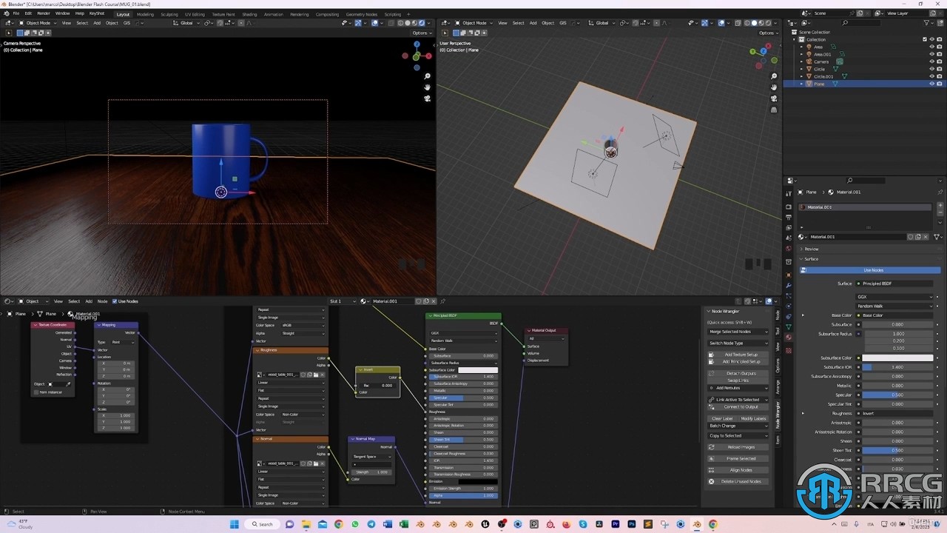This screenshot has height=533, width=947.
Task: Click the Connect to Output button
Action: tap(738, 406)
